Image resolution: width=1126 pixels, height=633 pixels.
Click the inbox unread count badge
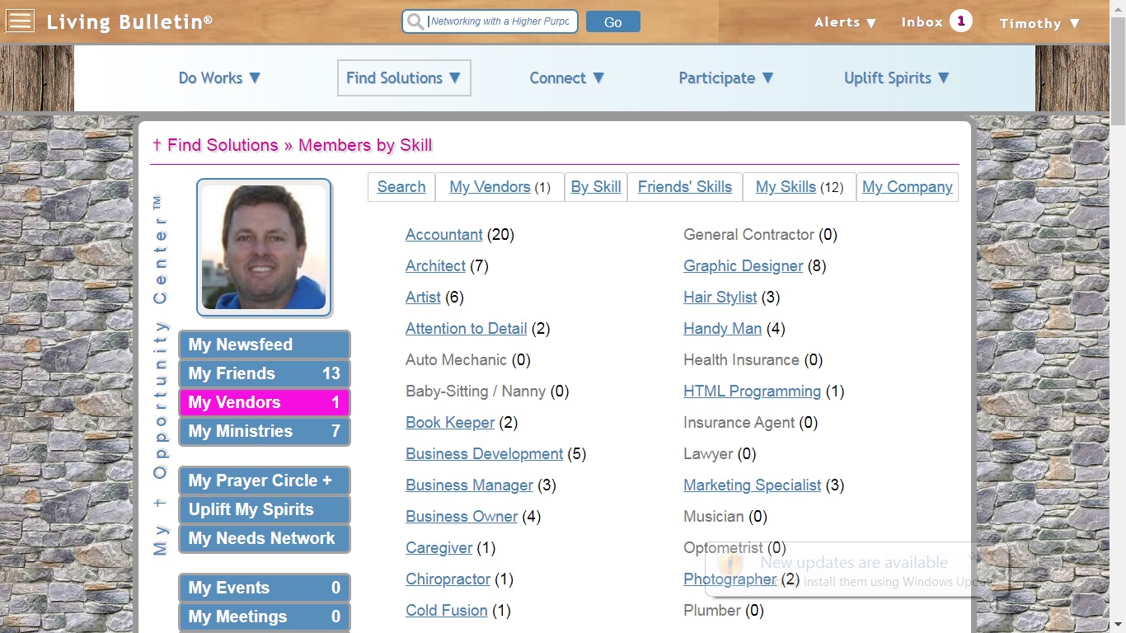point(960,21)
